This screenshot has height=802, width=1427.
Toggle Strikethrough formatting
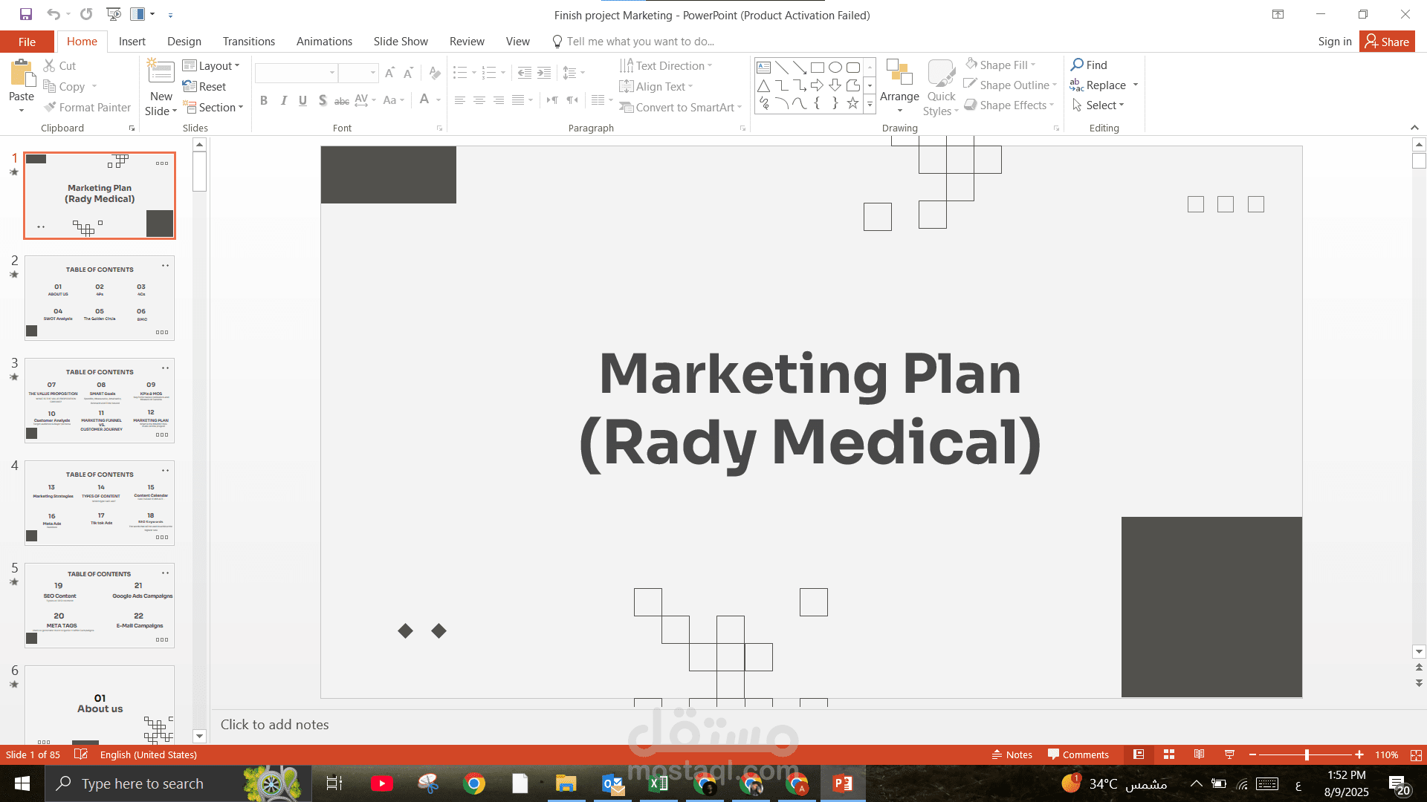tap(342, 100)
